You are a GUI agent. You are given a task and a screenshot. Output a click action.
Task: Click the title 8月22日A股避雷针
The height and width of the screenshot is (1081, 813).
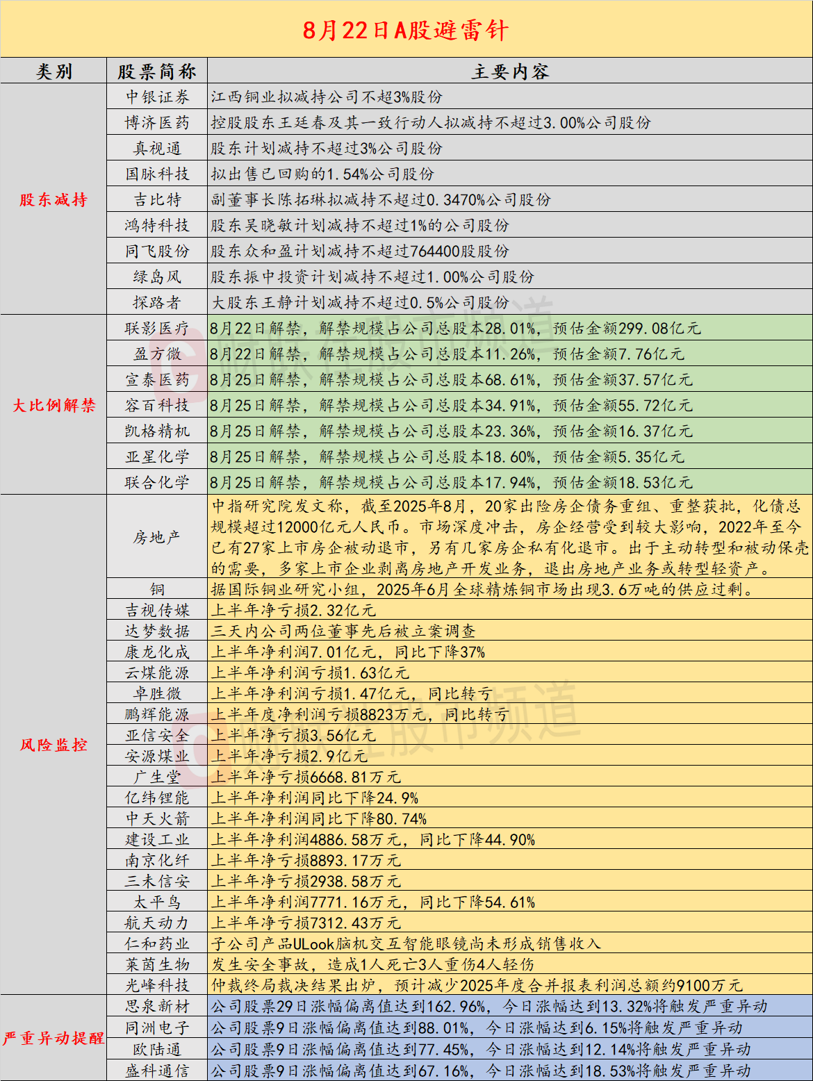point(406,30)
